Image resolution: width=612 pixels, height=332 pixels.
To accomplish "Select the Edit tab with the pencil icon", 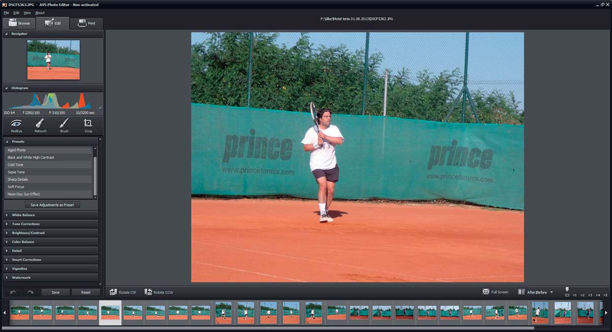I will [53, 23].
